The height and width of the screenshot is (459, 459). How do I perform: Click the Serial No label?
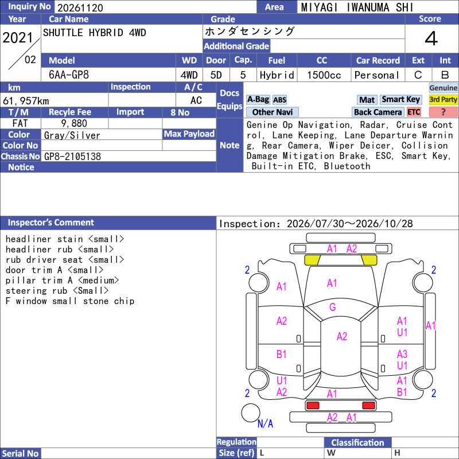pos(20,453)
